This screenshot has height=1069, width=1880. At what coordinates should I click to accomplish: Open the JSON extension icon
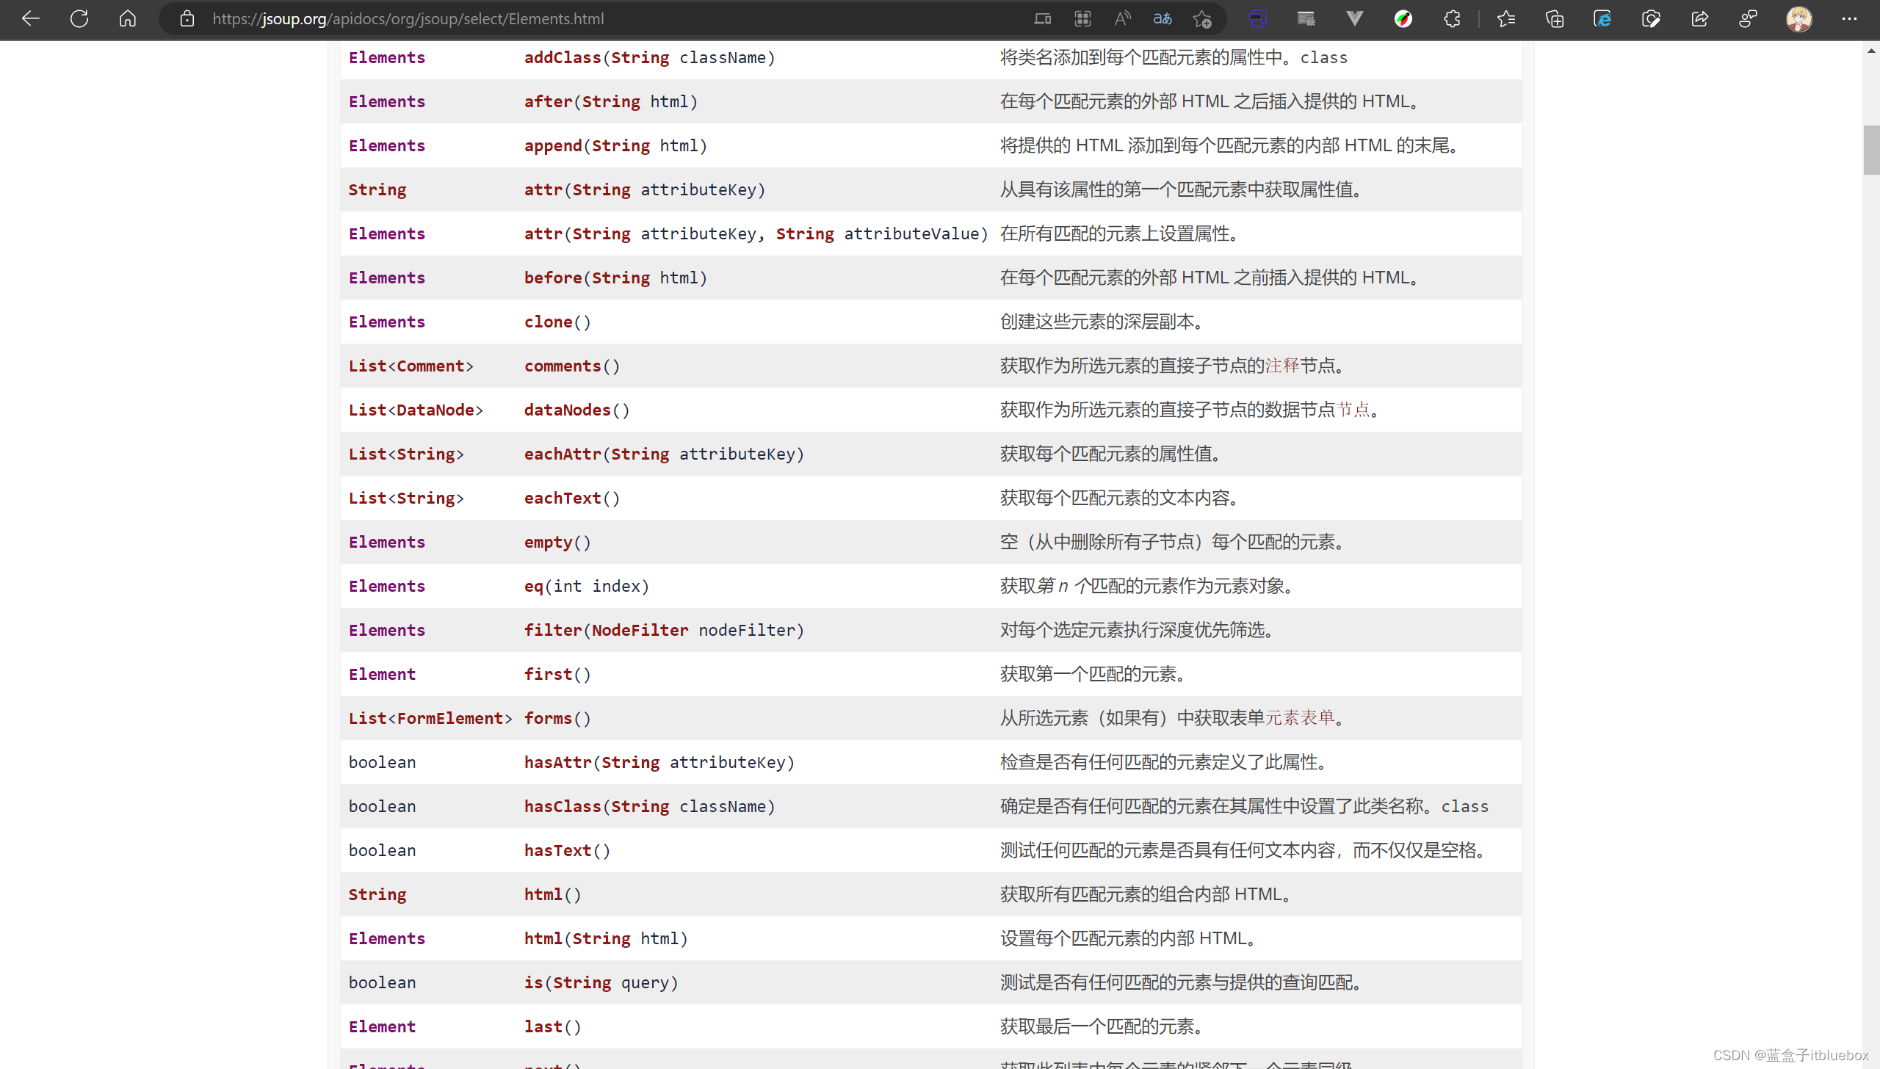(1258, 19)
